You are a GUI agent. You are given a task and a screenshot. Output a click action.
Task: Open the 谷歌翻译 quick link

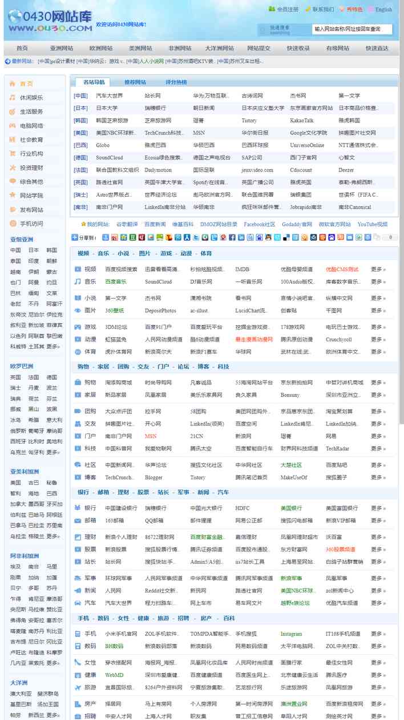point(127,224)
